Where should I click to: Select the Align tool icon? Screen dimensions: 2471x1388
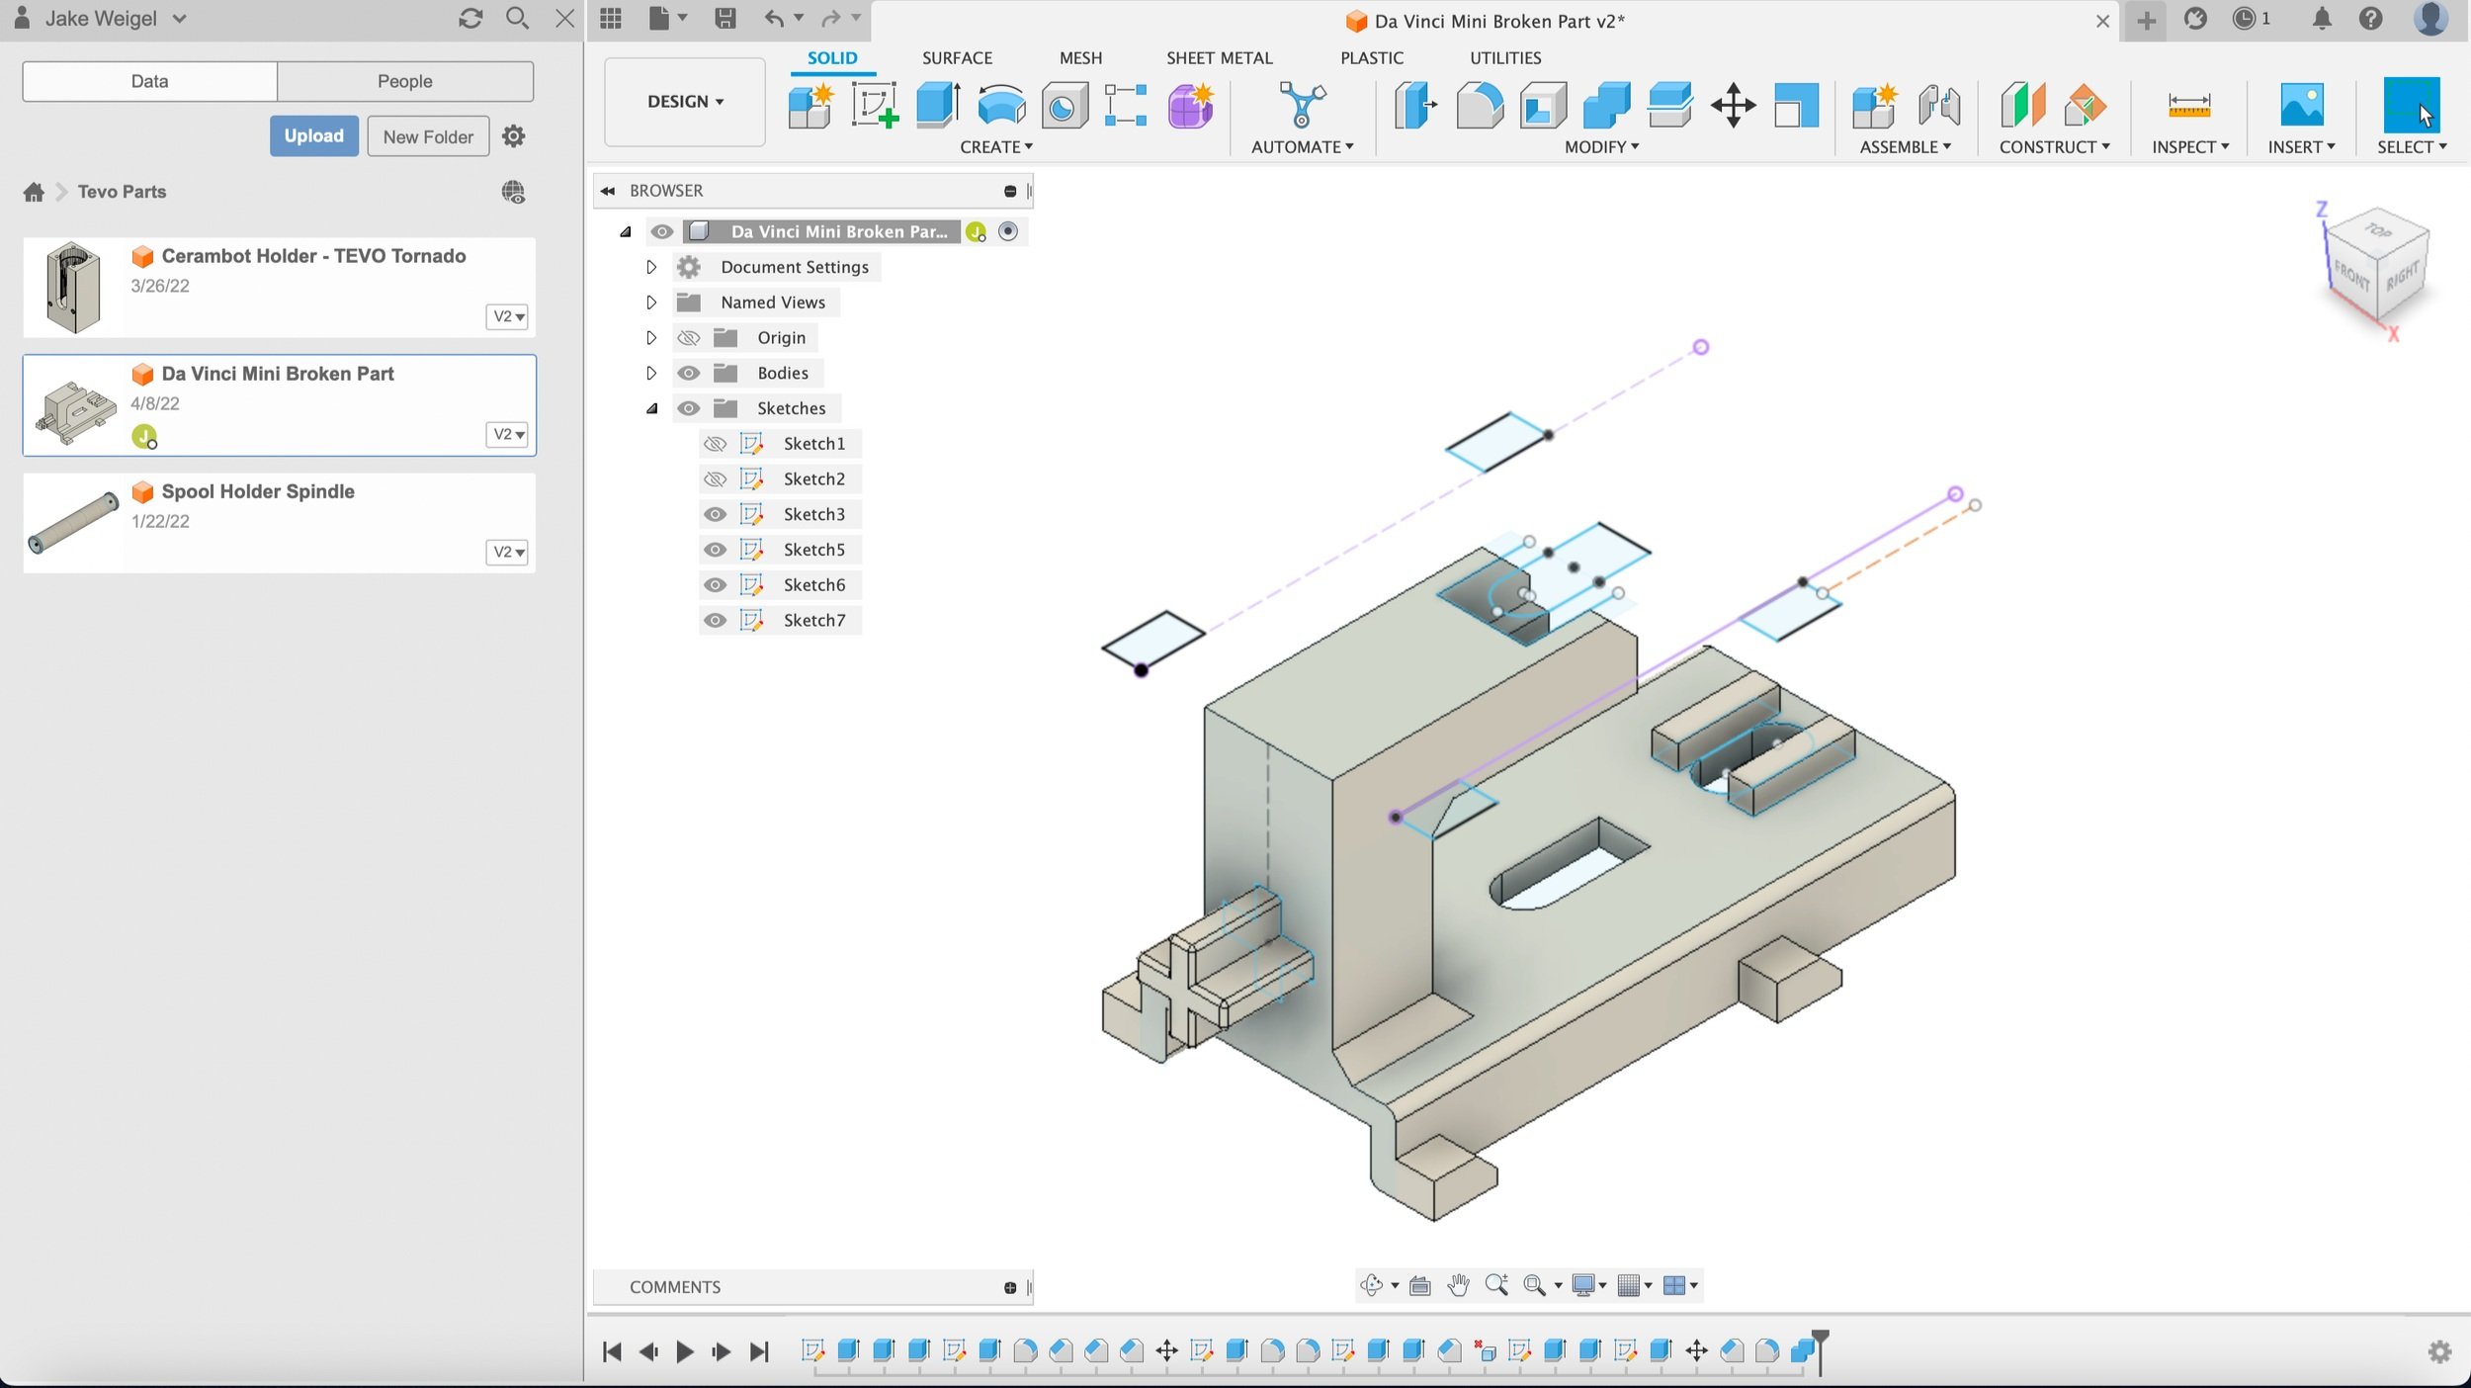(1796, 105)
